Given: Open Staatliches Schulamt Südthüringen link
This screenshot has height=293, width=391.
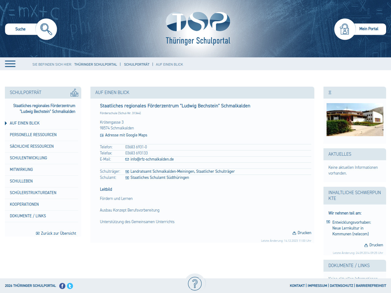Looking at the screenshot, I should pyautogui.click(x=159, y=178).
